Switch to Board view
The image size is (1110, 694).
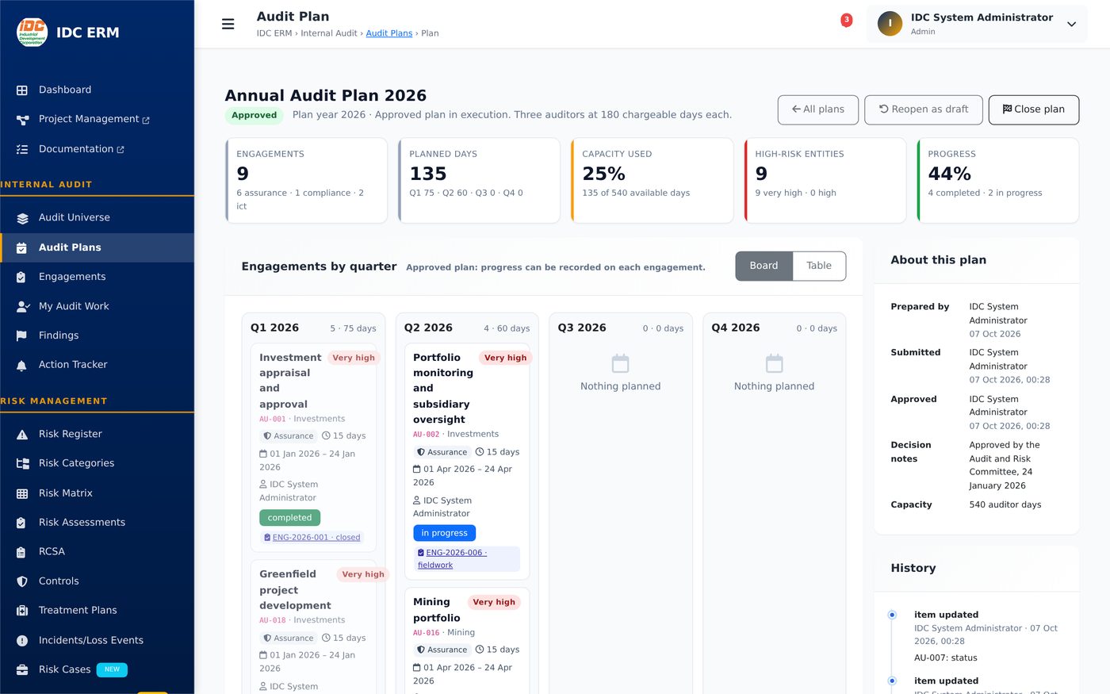[x=764, y=266]
